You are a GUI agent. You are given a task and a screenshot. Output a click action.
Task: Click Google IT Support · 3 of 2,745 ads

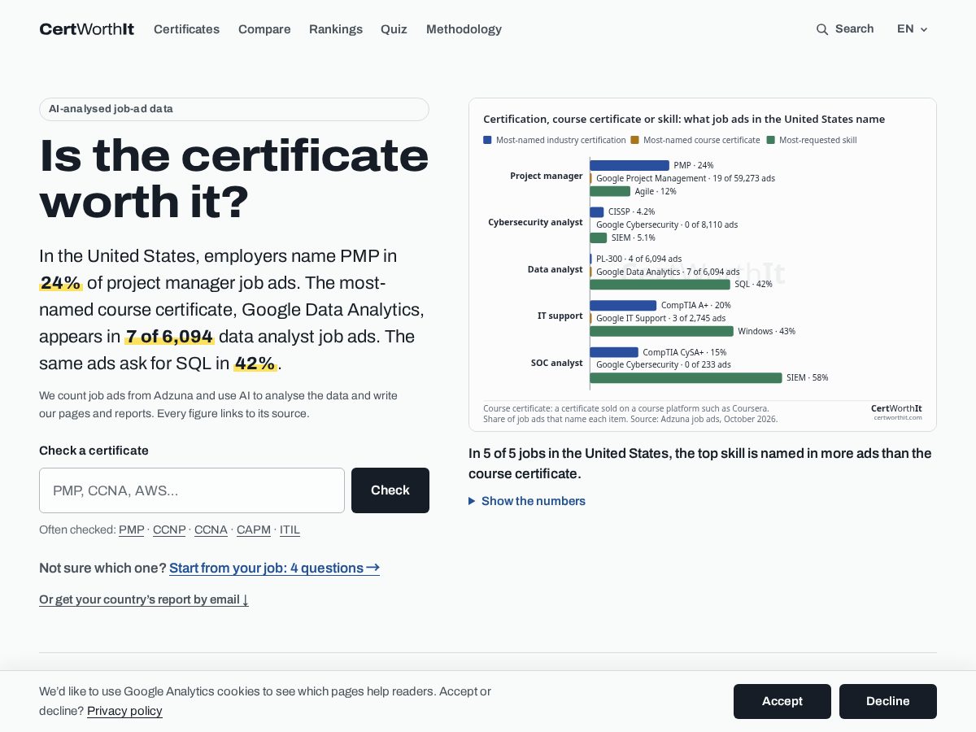tap(660, 318)
